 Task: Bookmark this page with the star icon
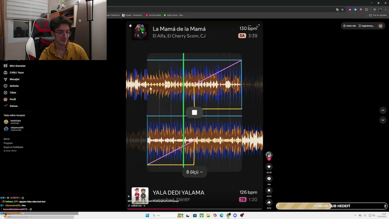click(x=343, y=9)
